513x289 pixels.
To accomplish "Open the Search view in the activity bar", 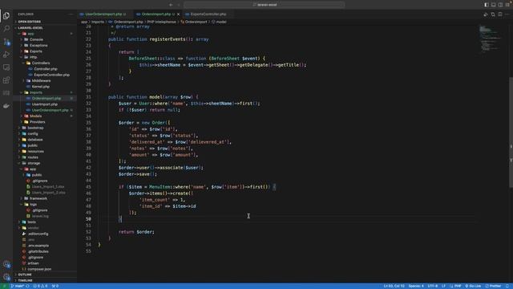I will pyautogui.click(x=6, y=29).
